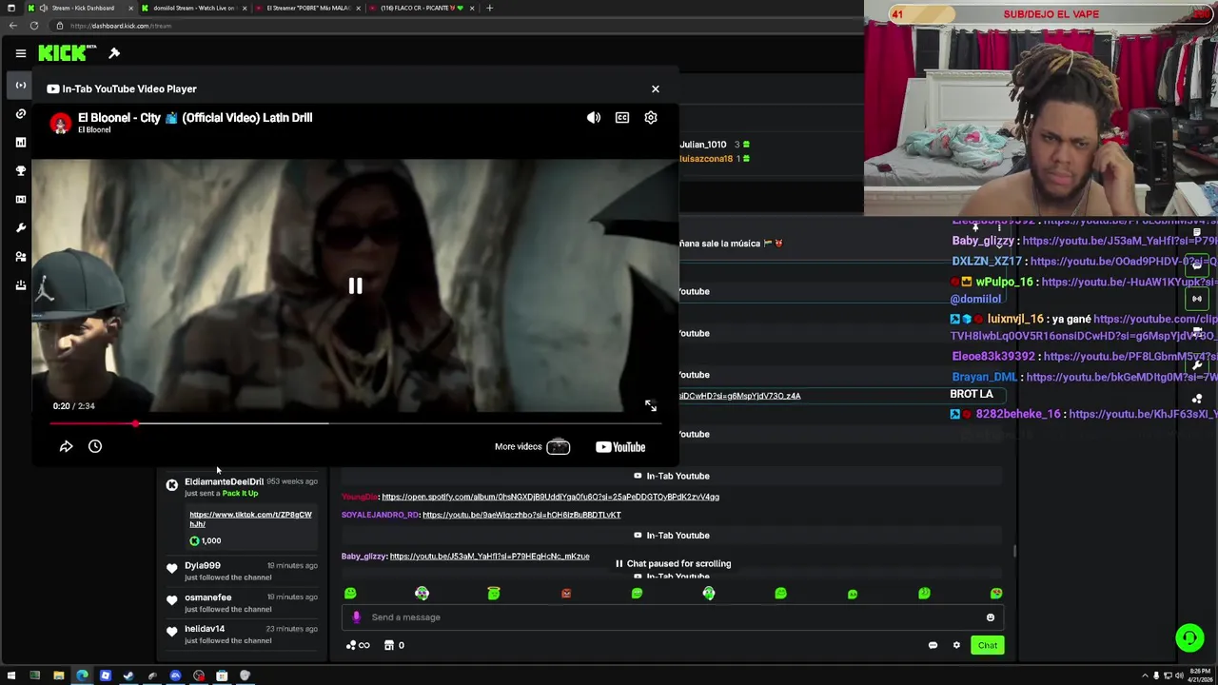The image size is (1218, 685).
Task: Open the Kick hamburger menu
Action: coord(20,53)
